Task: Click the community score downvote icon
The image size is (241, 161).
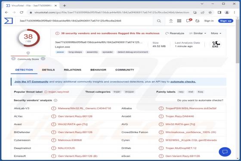Action: (13, 59)
